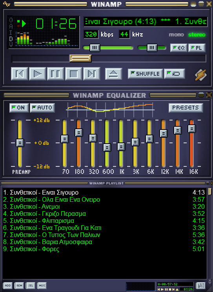This screenshot has height=292, width=213.
Task: Click the 12K band slider knob
Action: coord(164,133)
